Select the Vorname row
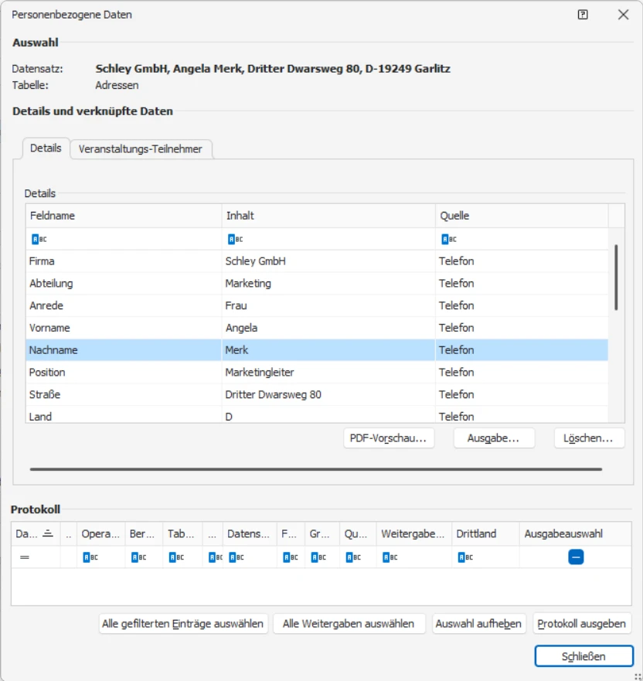This screenshot has width=643, height=681. pos(317,328)
